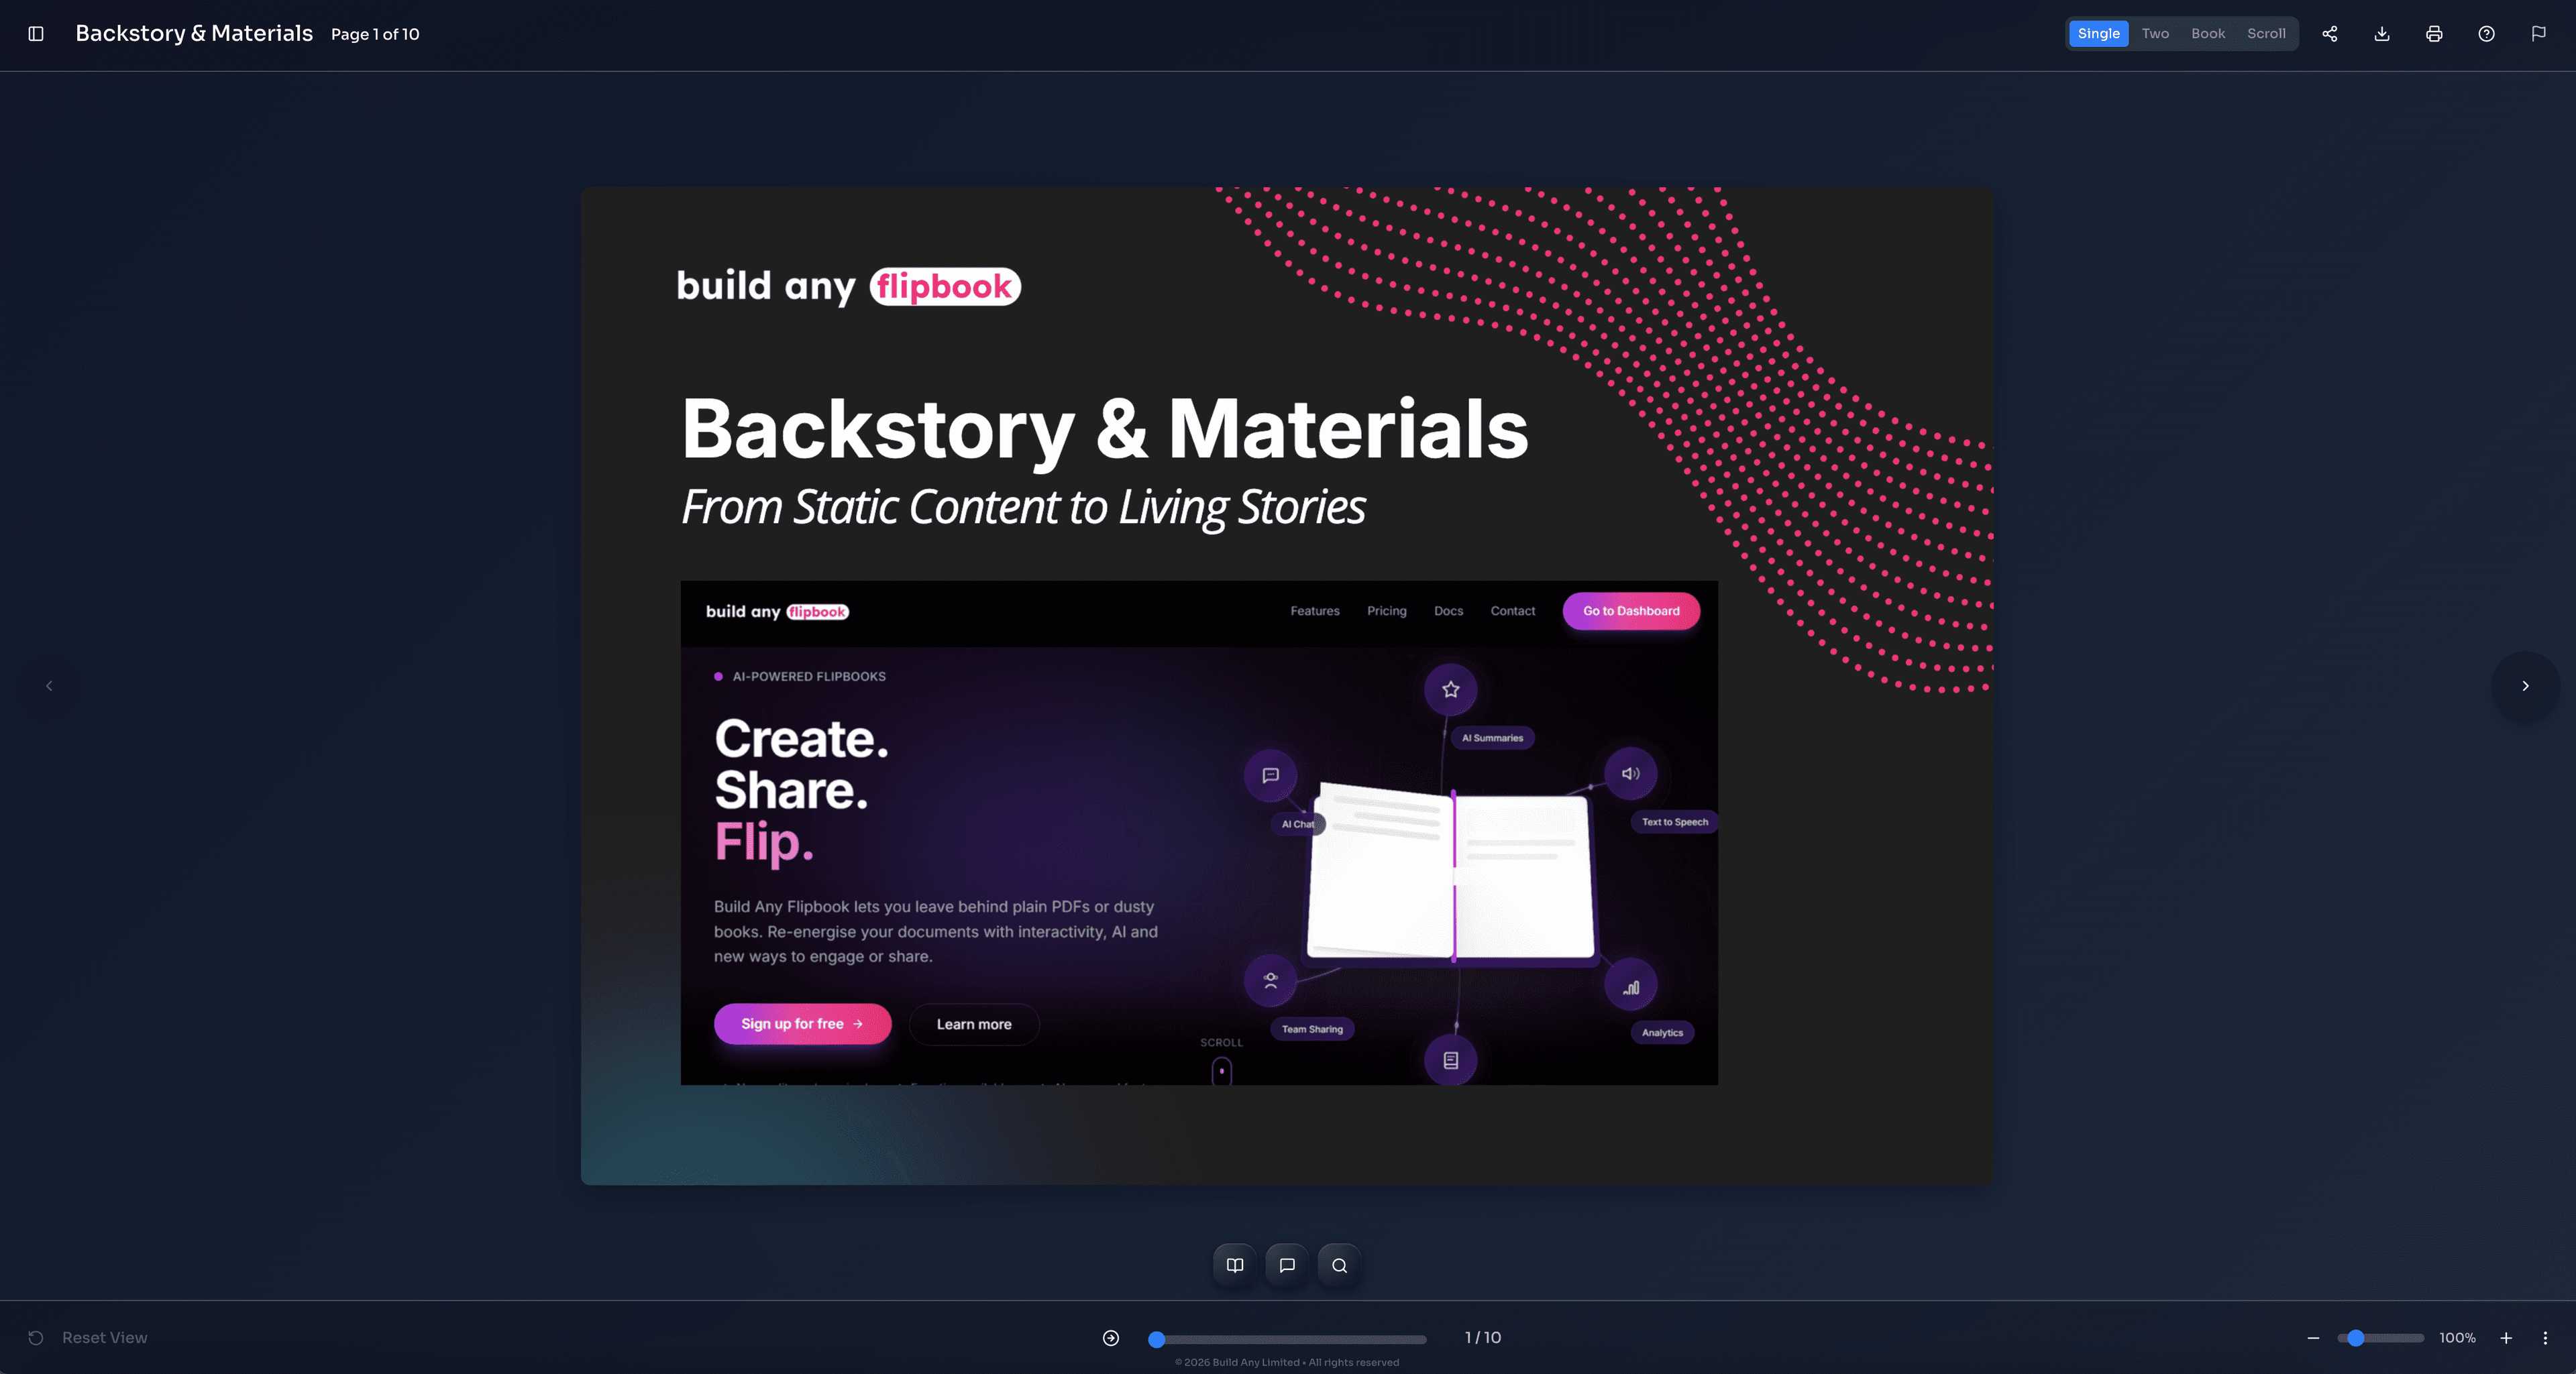Click the page progress slider track

point(1288,1339)
